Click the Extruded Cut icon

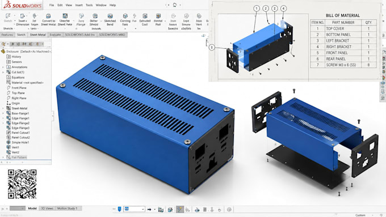tap(145, 16)
